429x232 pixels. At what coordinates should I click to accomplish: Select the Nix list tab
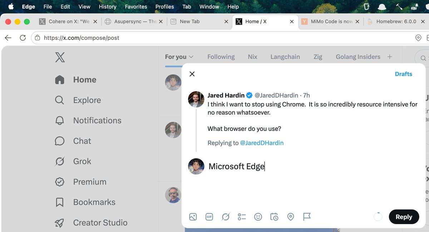tap(252, 57)
